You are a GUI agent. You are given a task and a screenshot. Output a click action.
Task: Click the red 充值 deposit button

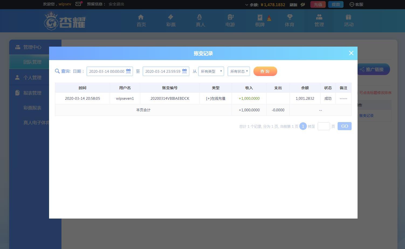click(x=318, y=5)
